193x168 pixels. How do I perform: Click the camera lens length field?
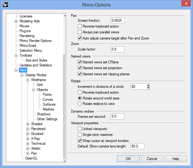137,146
